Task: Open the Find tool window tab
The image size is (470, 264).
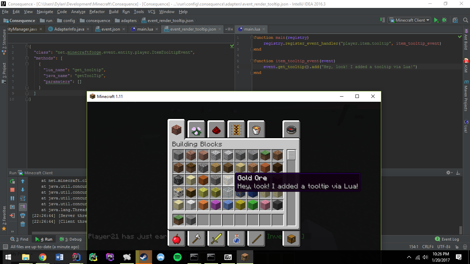Action: pos(19,239)
